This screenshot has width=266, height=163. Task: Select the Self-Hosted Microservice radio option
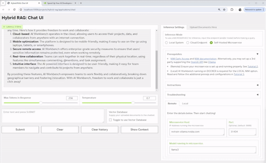tap(211, 43)
